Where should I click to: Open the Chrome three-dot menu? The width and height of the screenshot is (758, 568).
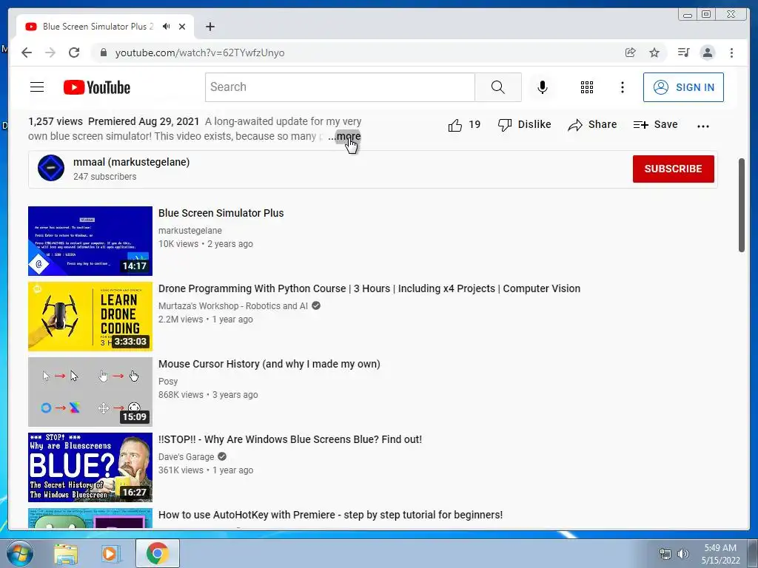[x=731, y=53]
